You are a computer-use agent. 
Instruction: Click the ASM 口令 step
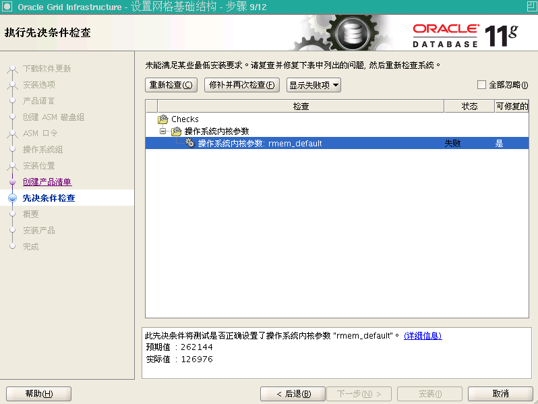pyautogui.click(x=40, y=133)
